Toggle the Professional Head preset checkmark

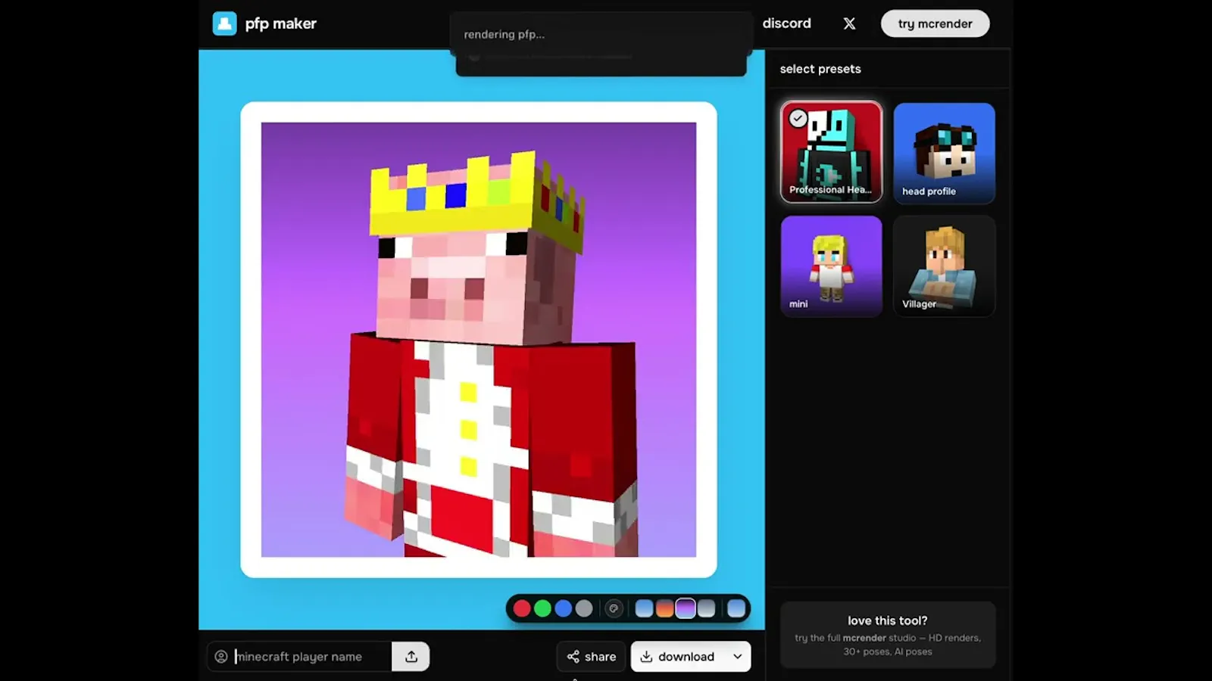[x=798, y=118]
